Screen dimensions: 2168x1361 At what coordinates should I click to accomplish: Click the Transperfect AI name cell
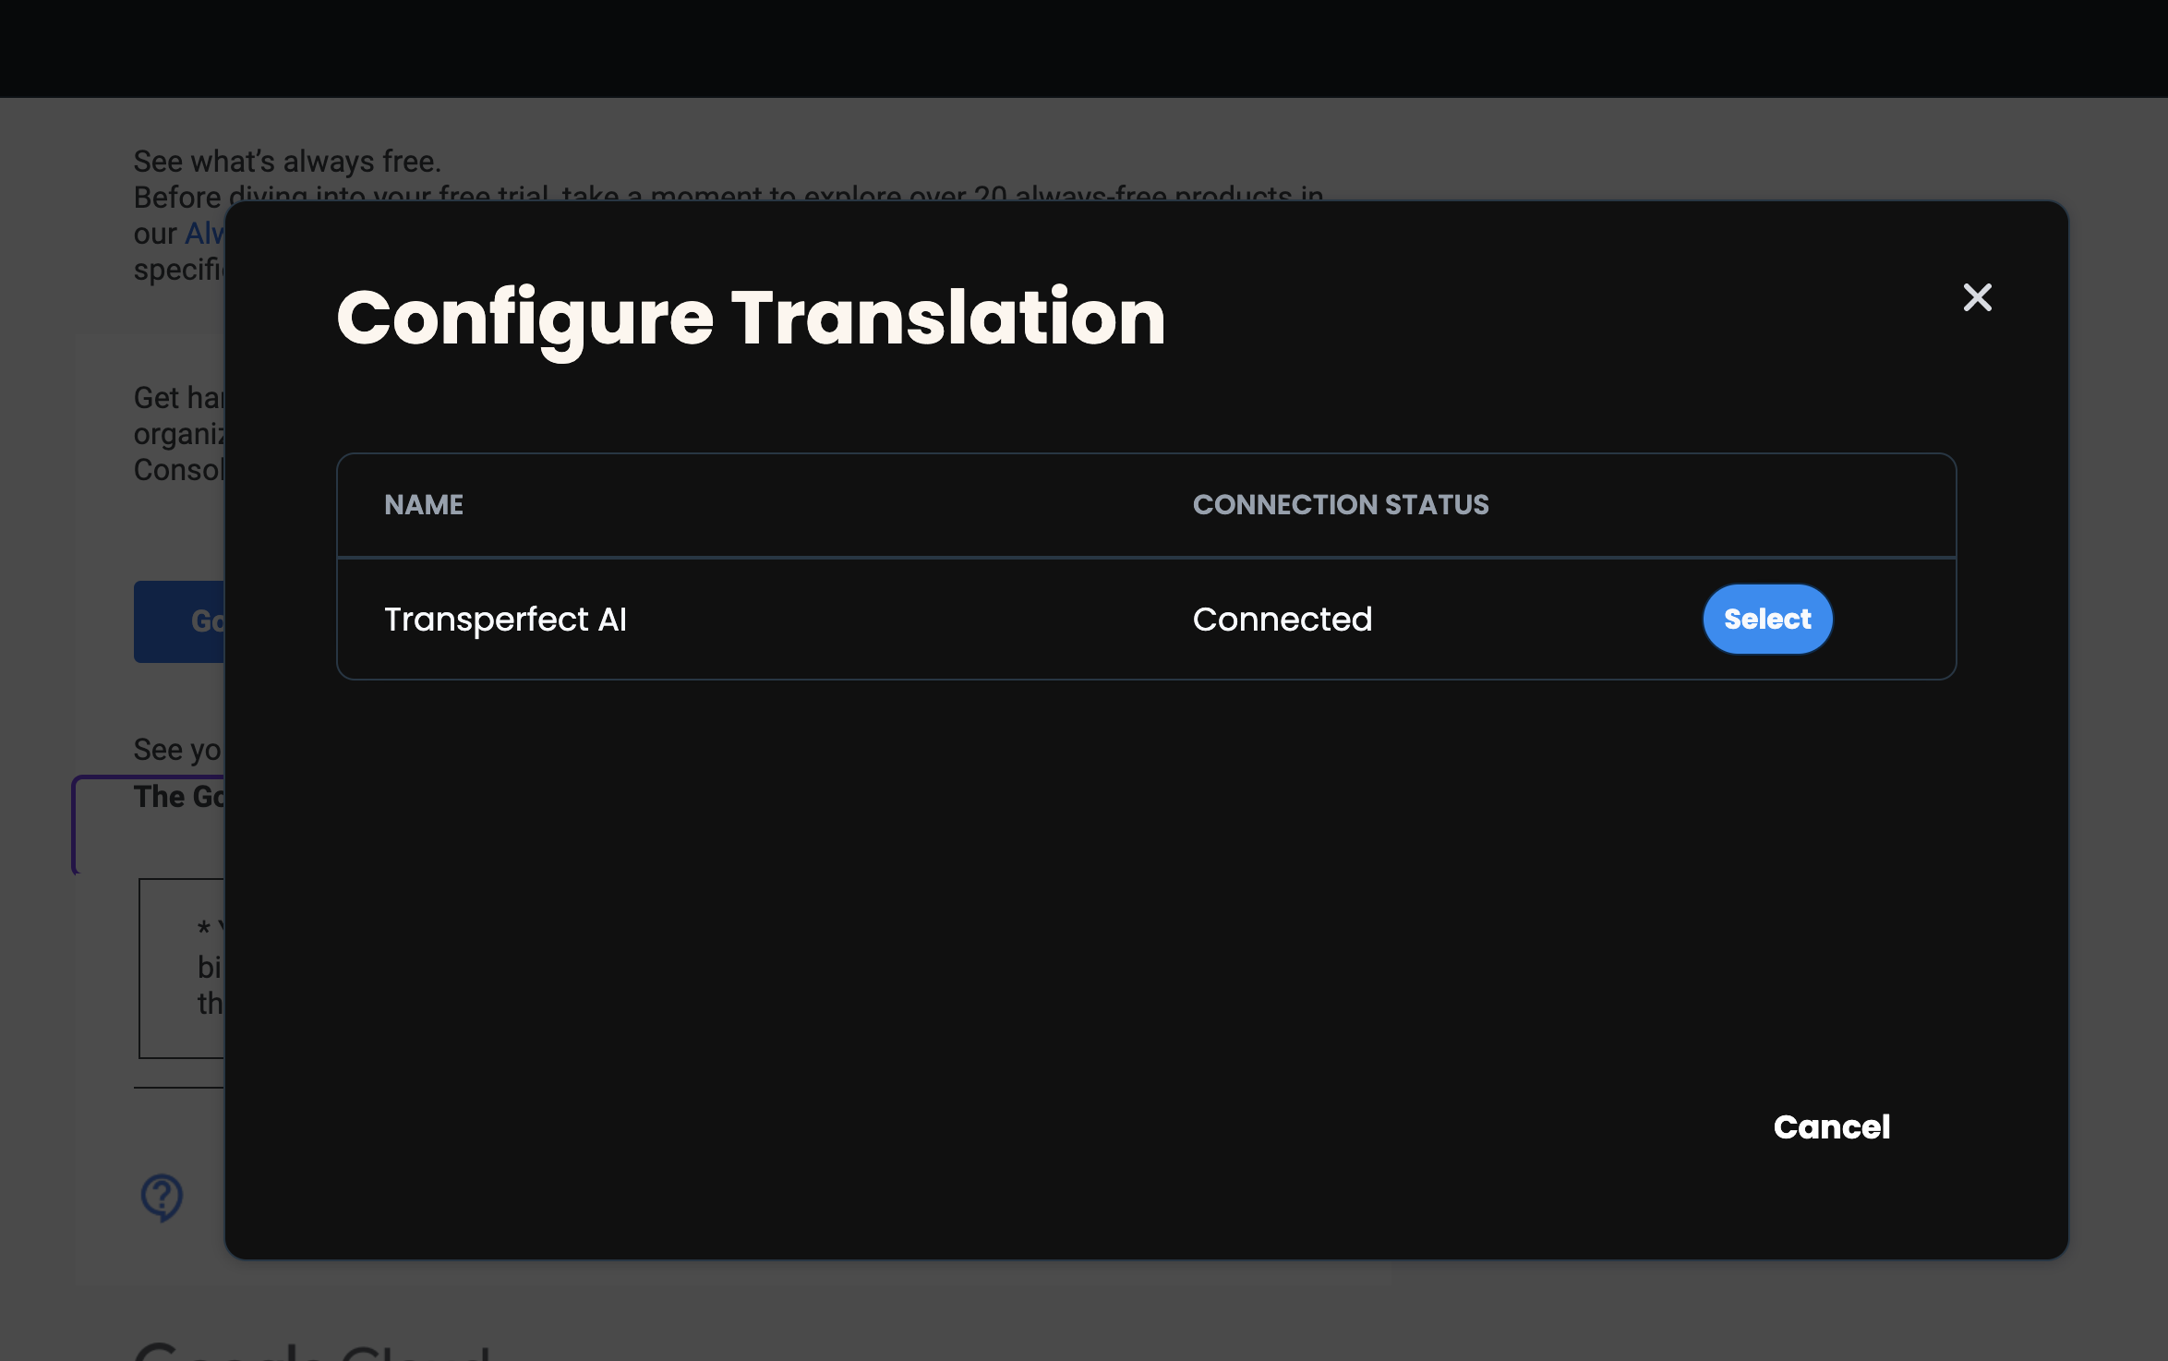click(505, 619)
